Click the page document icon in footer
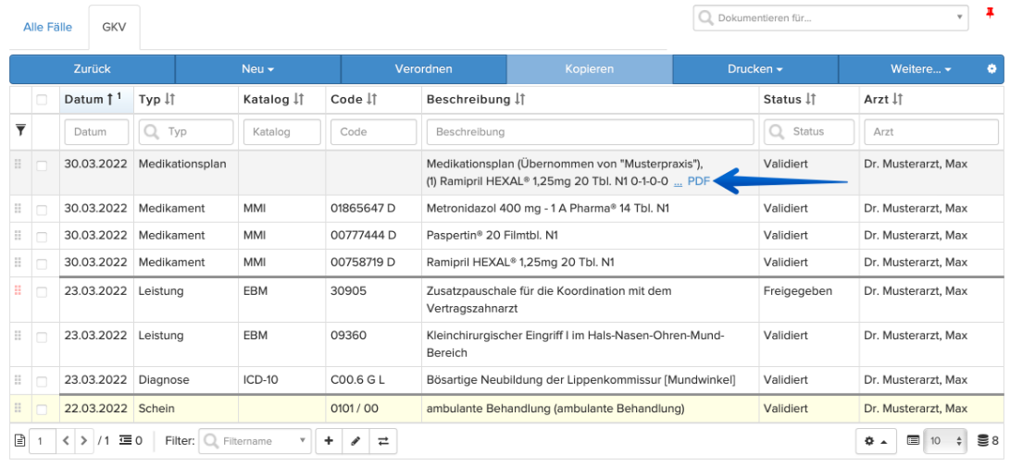 pyautogui.click(x=20, y=441)
